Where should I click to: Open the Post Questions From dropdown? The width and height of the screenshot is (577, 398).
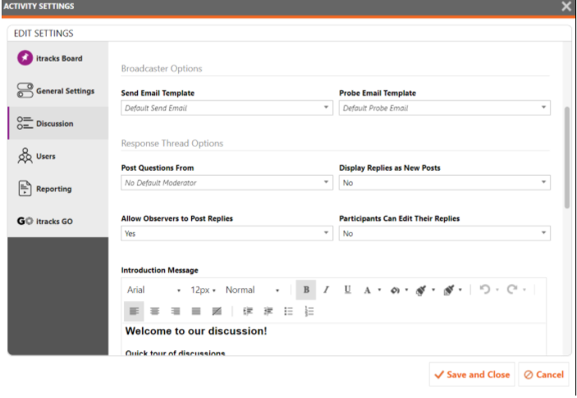(x=227, y=183)
